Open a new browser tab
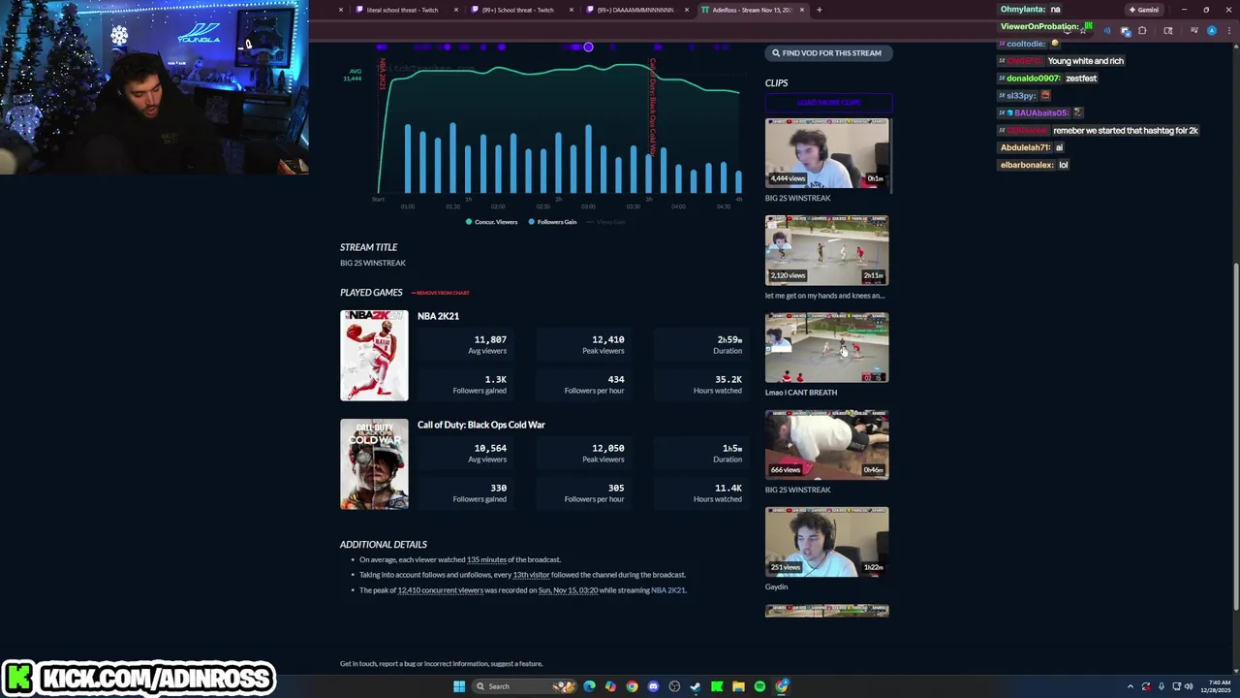Viewport: 1240px width, 698px height. click(820, 10)
